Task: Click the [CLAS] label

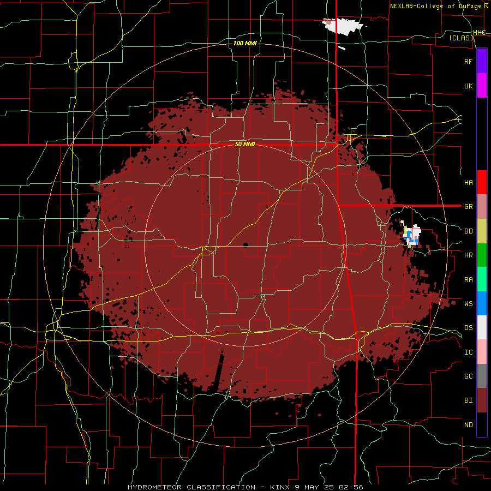Action: point(461,38)
